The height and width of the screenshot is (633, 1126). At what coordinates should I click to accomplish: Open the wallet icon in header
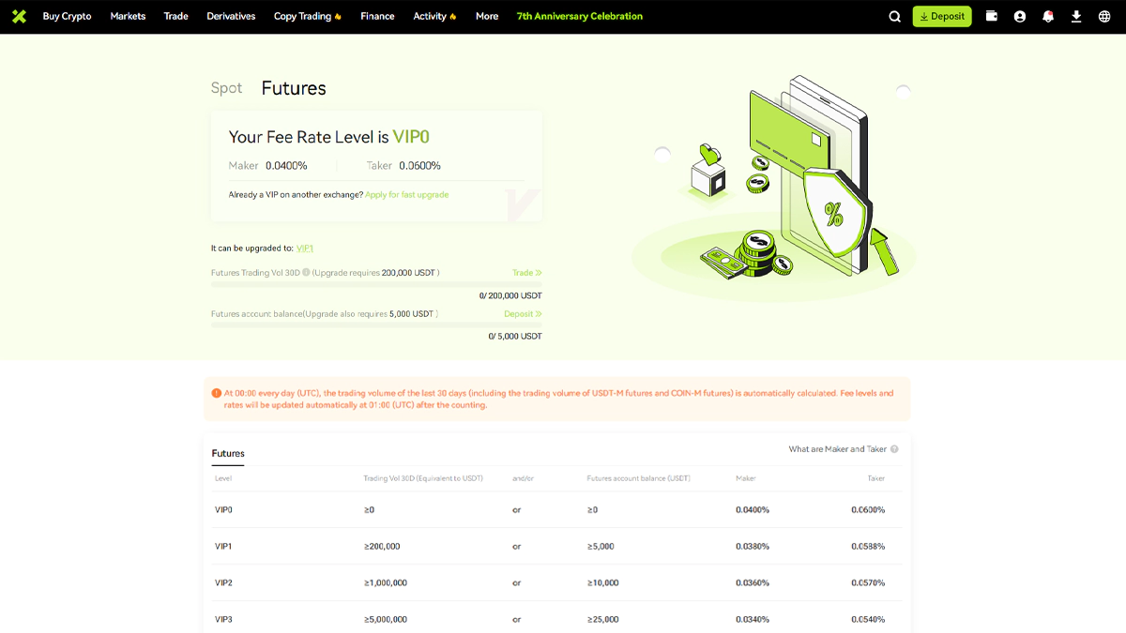point(991,16)
